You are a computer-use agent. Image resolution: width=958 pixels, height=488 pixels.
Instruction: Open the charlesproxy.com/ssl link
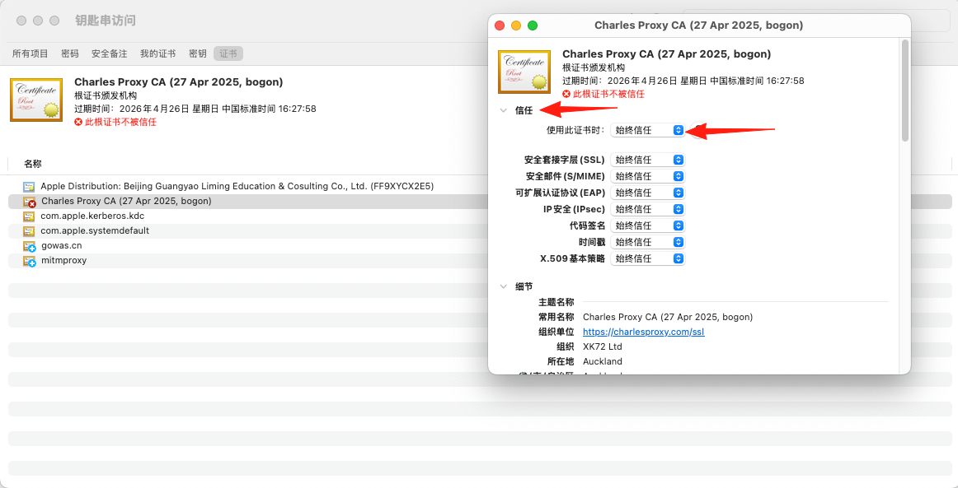point(643,332)
